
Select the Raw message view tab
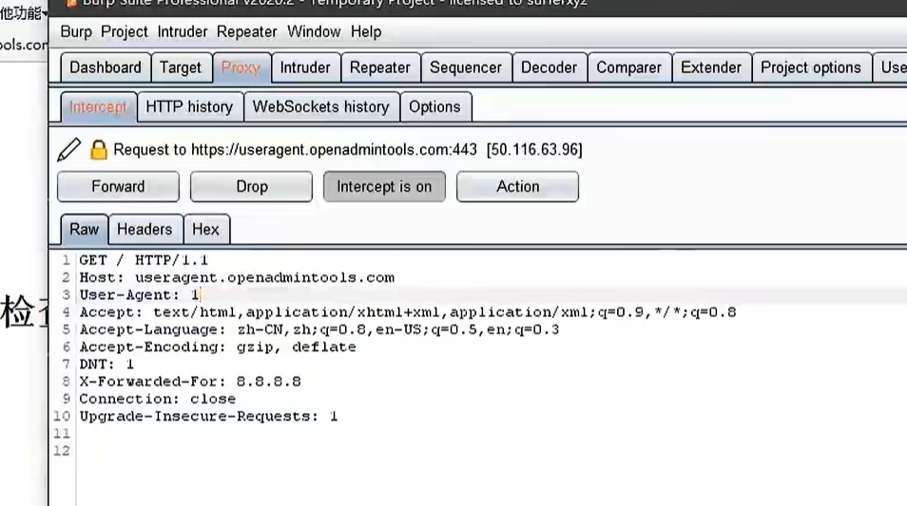(x=84, y=230)
